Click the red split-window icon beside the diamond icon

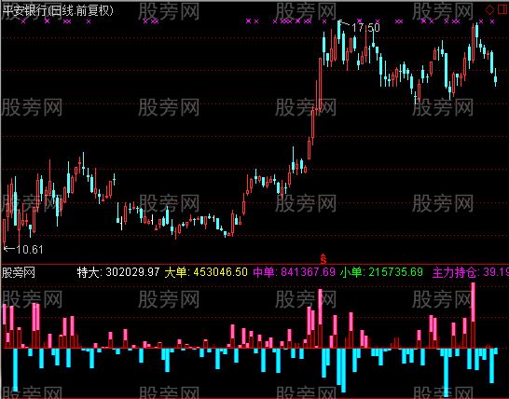(x=502, y=9)
